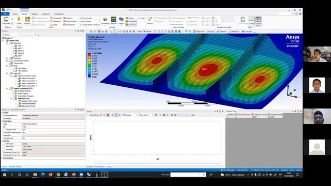Toggle the Minimum label button
The height and width of the screenshot is (186, 331).
click(x=131, y=25)
